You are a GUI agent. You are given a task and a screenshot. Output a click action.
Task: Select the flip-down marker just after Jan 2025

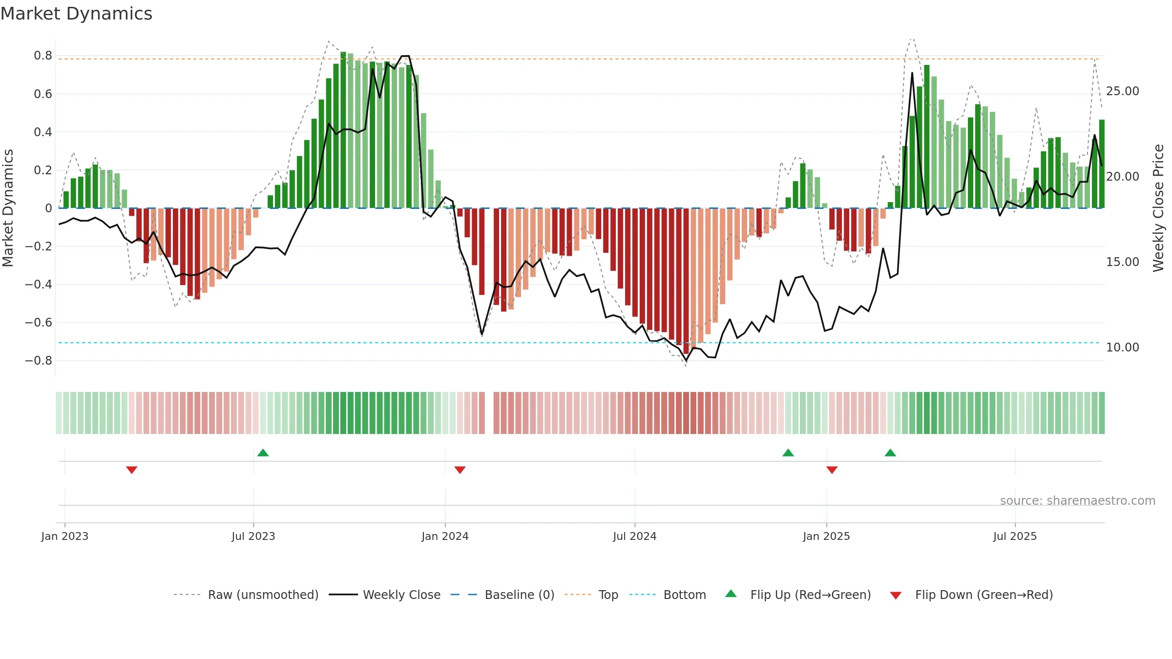click(x=832, y=470)
